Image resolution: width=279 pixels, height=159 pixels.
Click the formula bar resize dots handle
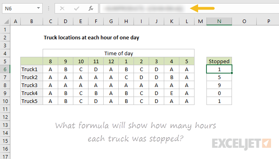(x=49, y=8)
